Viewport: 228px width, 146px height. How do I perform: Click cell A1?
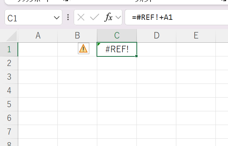[38, 49]
